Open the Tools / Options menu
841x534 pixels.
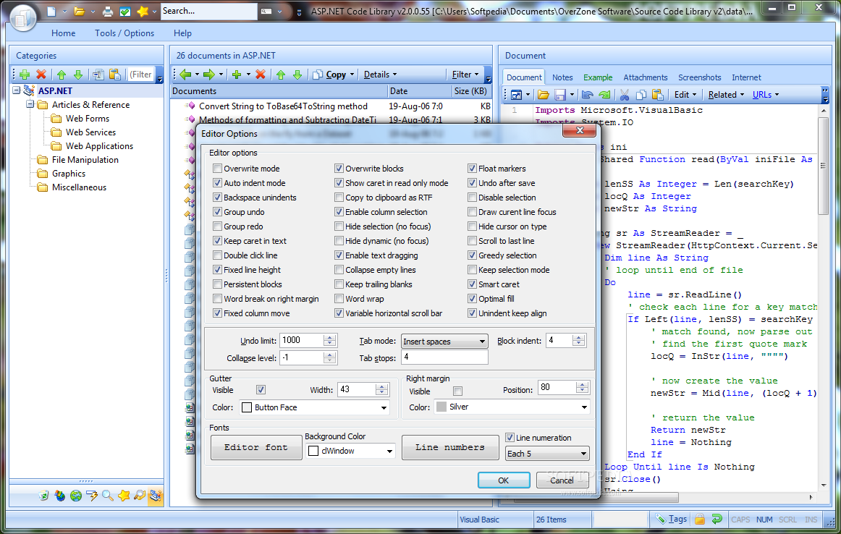(124, 33)
